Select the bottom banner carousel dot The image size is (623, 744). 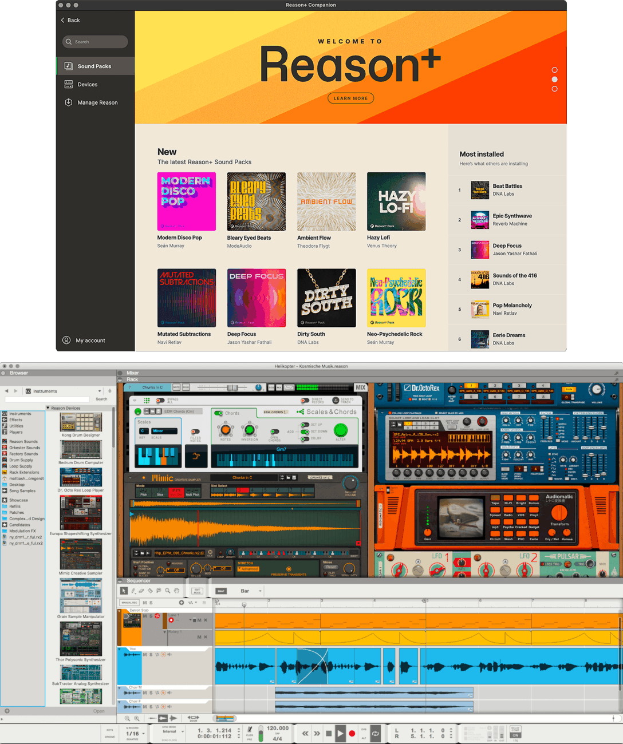click(x=554, y=89)
